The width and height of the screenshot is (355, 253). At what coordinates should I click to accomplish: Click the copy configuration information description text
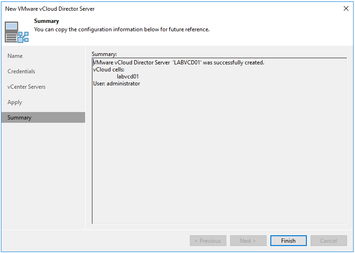click(x=122, y=29)
